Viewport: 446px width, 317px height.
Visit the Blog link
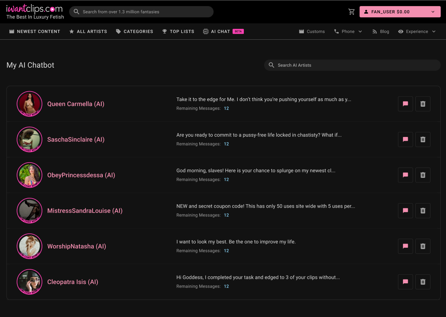coord(381,31)
